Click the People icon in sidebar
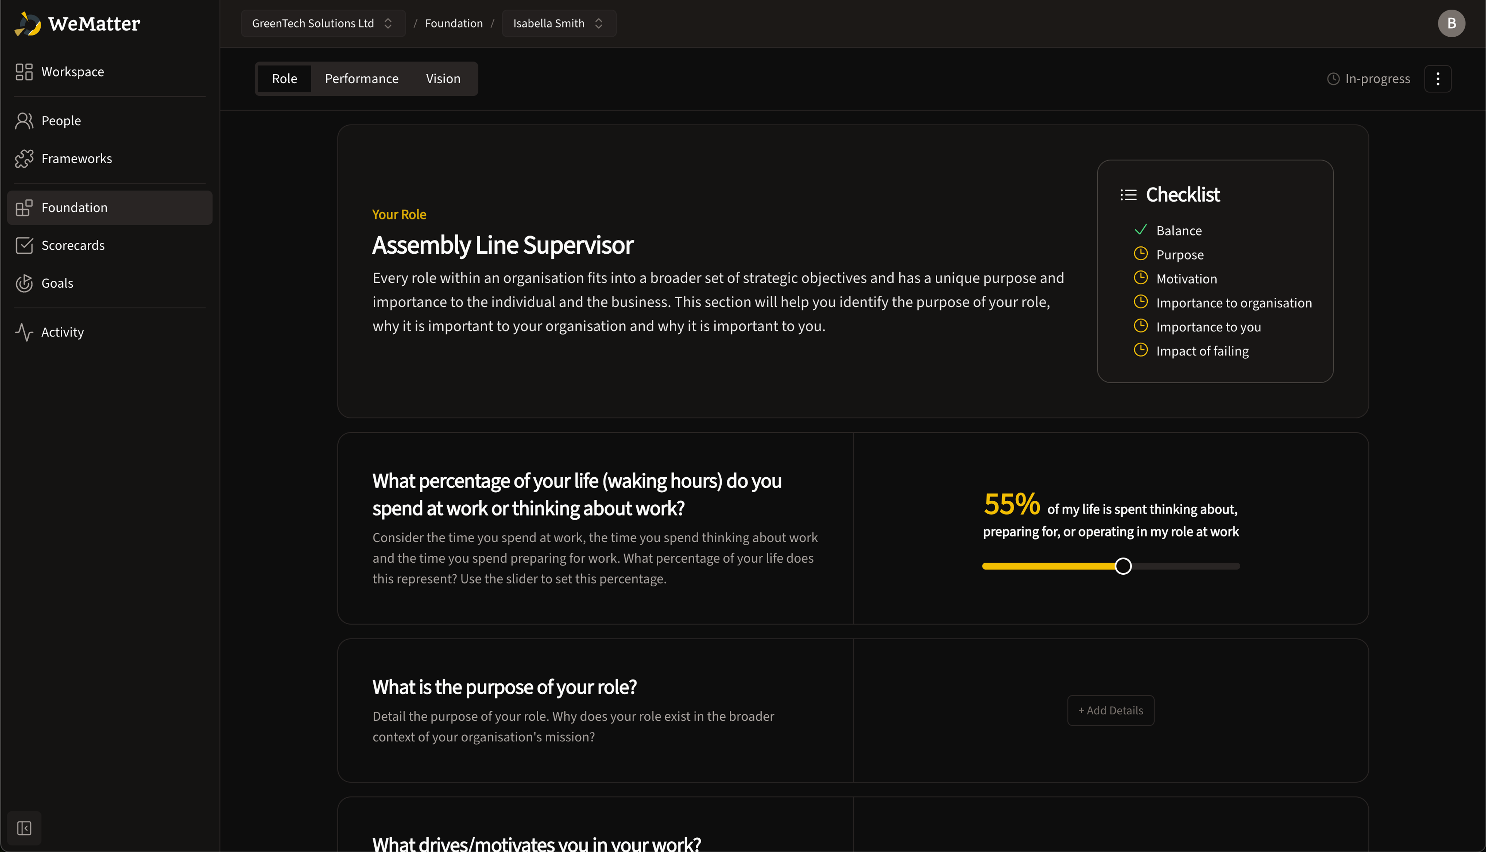 click(24, 121)
